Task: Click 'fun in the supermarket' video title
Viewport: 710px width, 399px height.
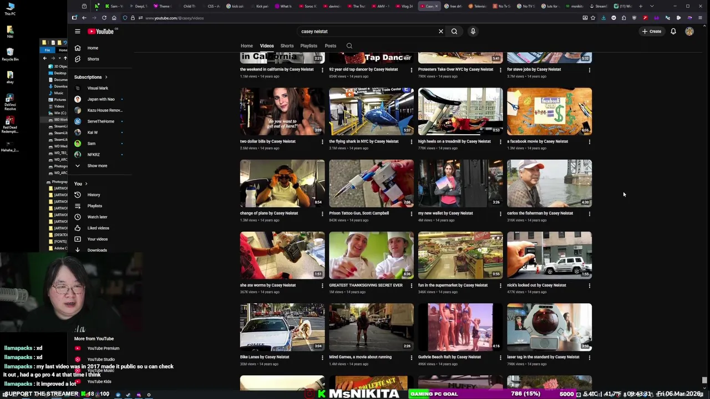Action: pyautogui.click(x=453, y=285)
